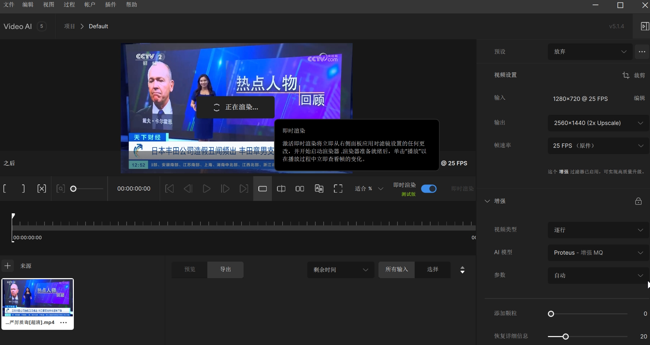Jump to the first frame

(169, 189)
